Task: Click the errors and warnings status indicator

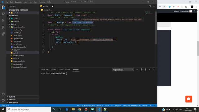Action: tap(5, 105)
